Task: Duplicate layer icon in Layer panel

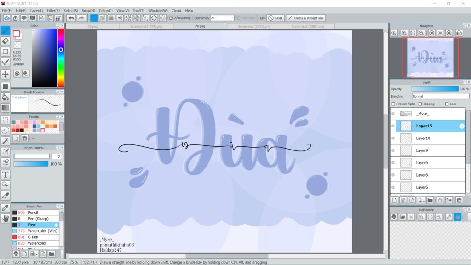Action: point(440,201)
